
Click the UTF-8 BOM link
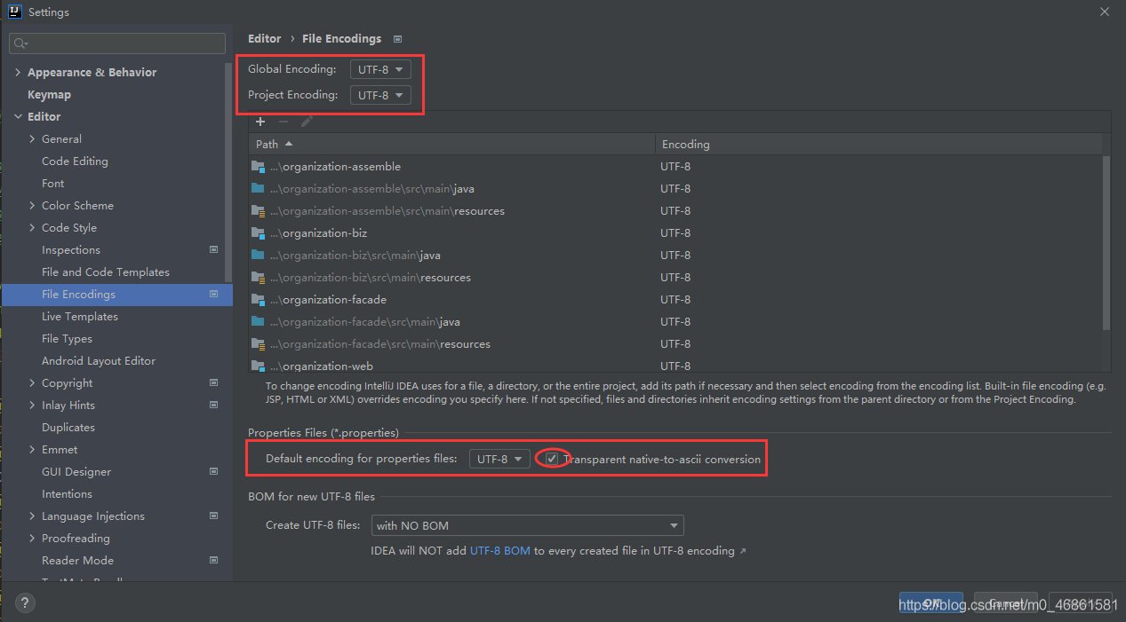pyautogui.click(x=500, y=551)
